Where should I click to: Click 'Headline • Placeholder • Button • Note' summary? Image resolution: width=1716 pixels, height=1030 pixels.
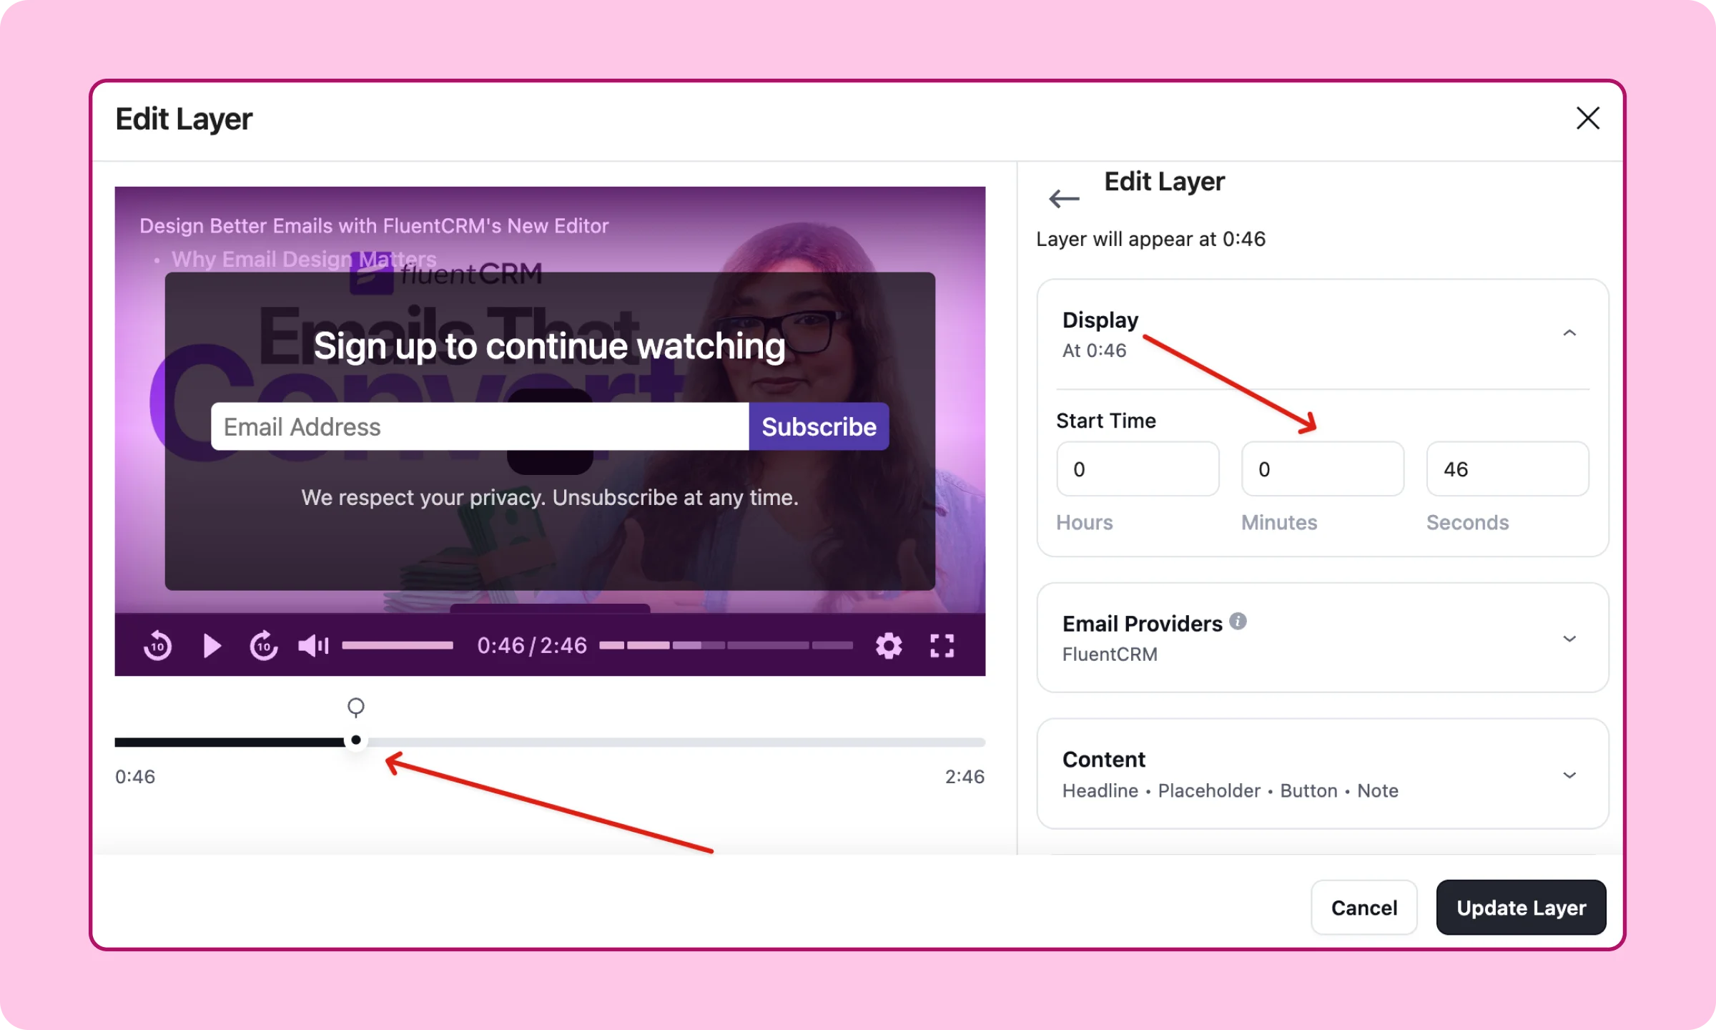[x=1230, y=790]
